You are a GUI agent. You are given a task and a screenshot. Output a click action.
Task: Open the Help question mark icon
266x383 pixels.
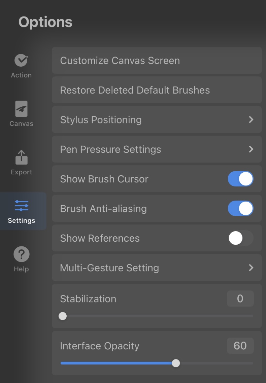coord(22,254)
